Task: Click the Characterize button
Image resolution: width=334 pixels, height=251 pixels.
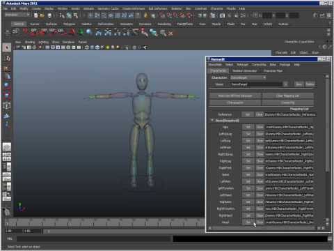Action: pos(235,102)
